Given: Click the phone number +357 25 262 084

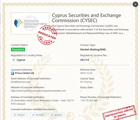Looking at the screenshot, I should coord(89,101).
